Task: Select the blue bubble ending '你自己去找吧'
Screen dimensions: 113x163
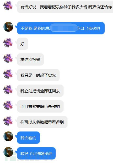Action: 61,28
